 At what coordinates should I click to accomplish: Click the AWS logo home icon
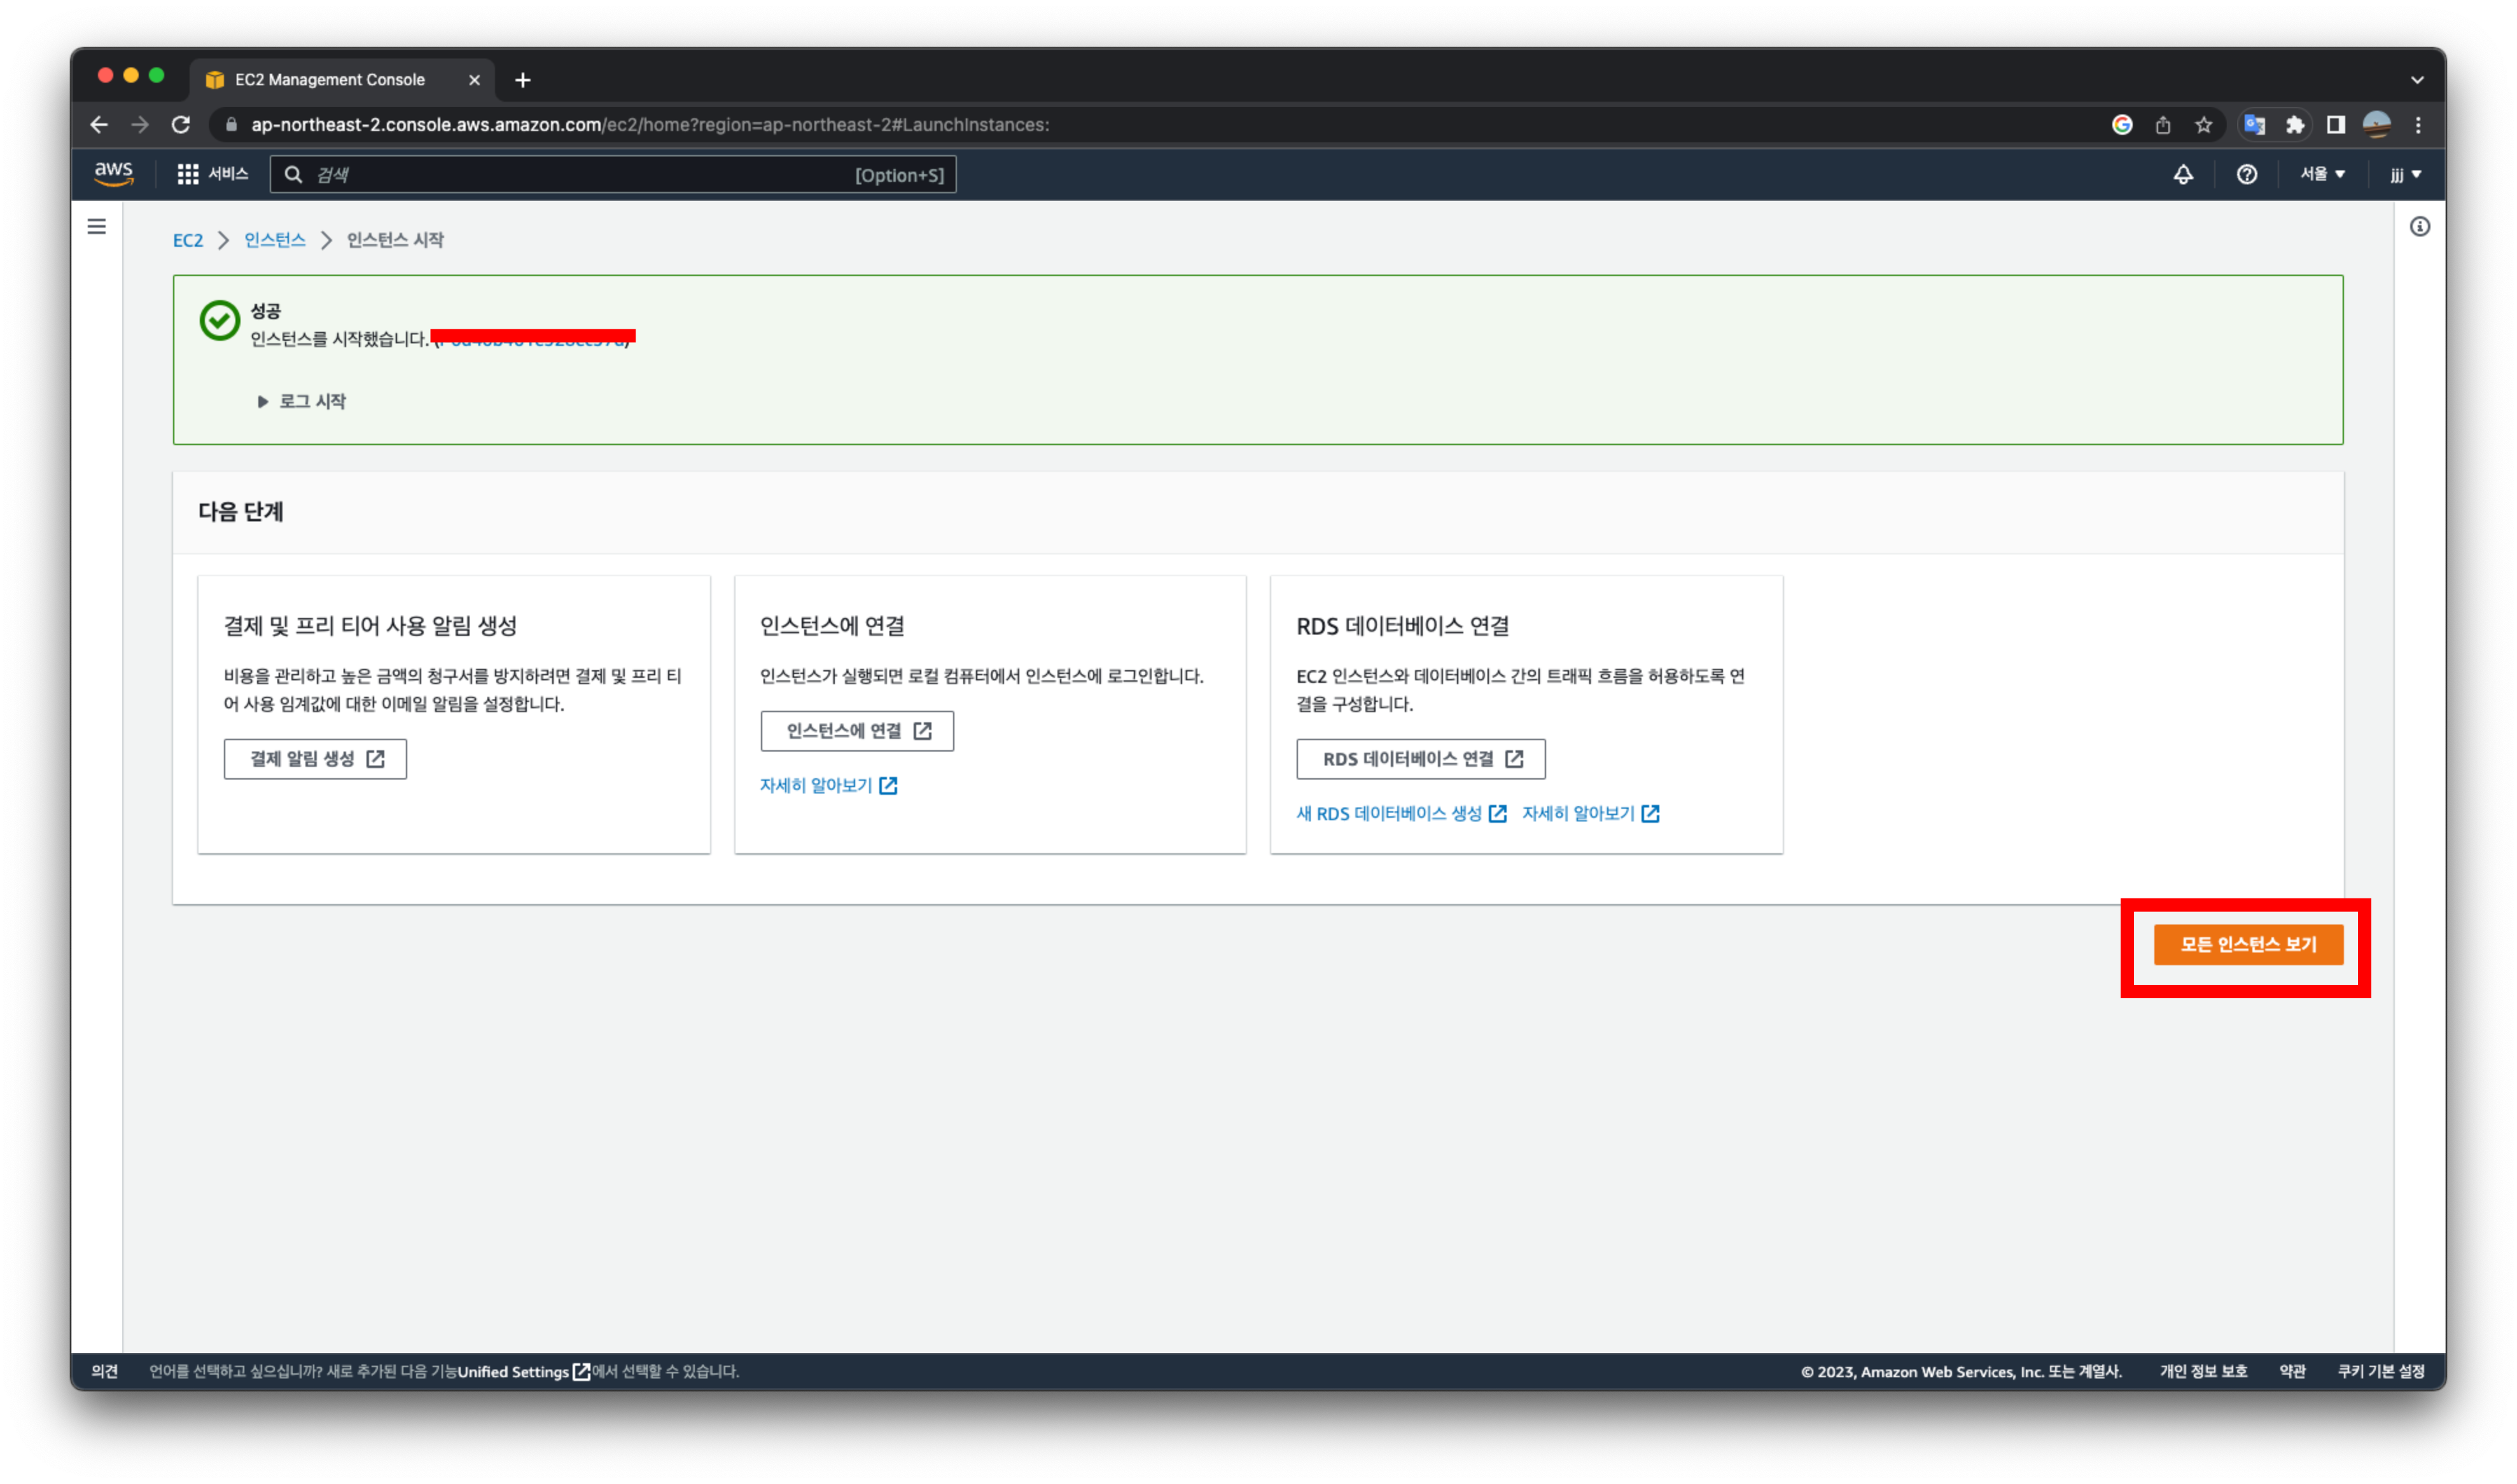click(114, 174)
